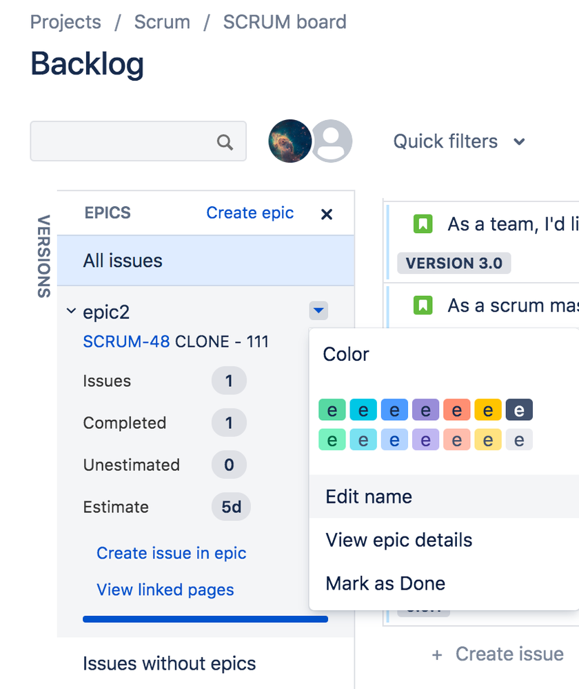Collapse the epic2 chevron
Screen dimensions: 579x689
pos(71,311)
